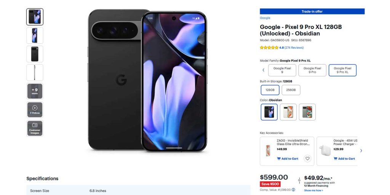This screenshot has height=195, width=390.
Task: Select Google Pixel 9 Pro XL option
Action: pyautogui.click(x=342, y=70)
